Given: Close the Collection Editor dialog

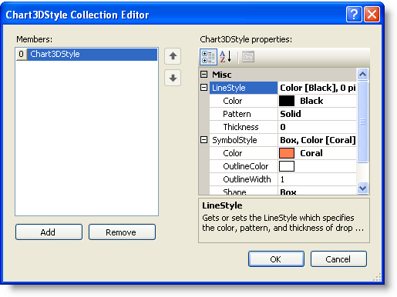Looking at the screenshot, I should click(372, 15).
